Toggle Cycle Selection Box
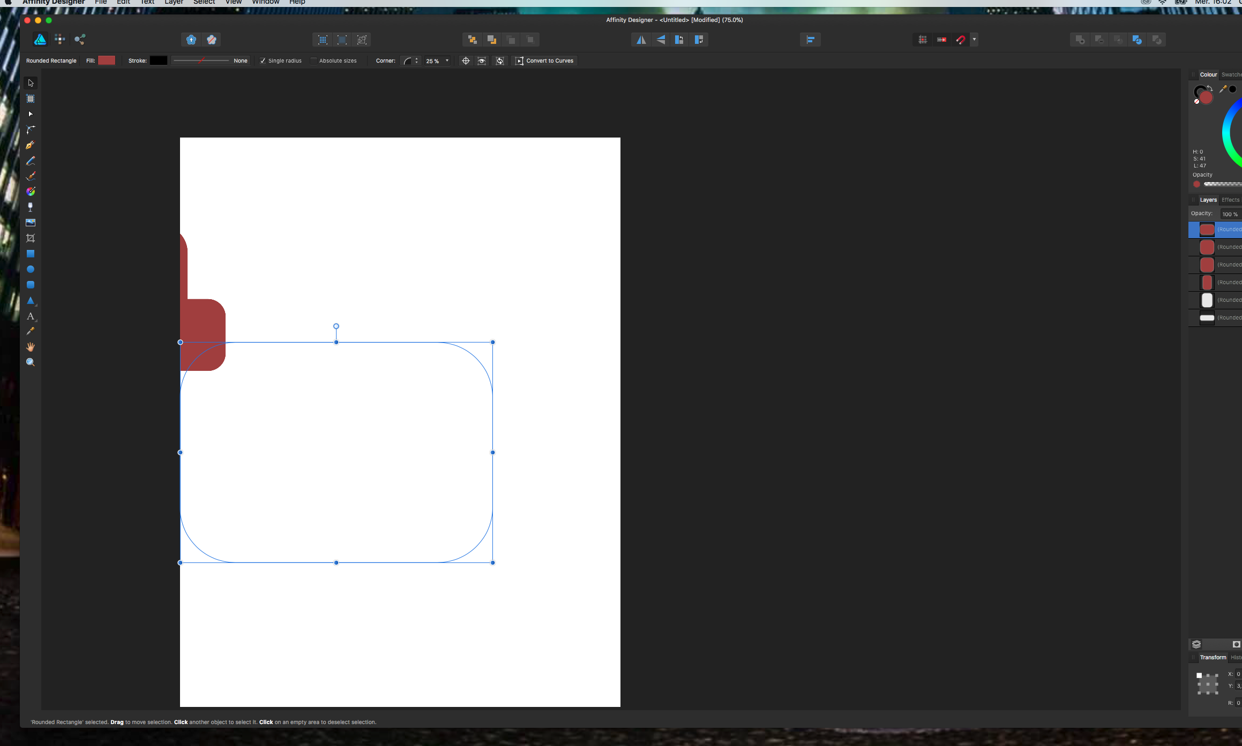Viewport: 1242px width, 746px height. coord(500,61)
